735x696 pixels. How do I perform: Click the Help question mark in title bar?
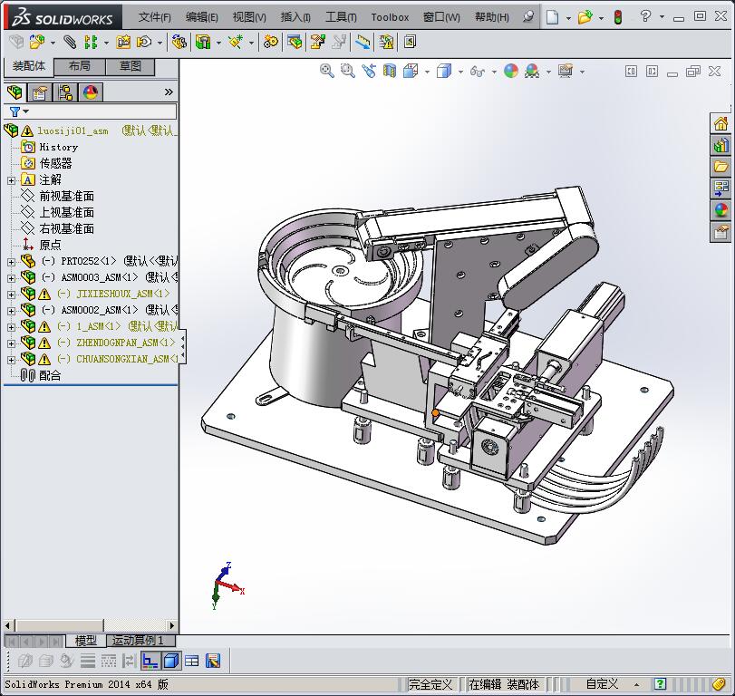[645, 17]
